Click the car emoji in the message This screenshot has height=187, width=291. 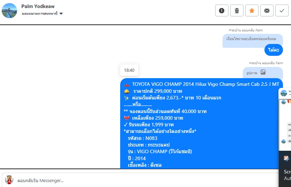(x=126, y=85)
